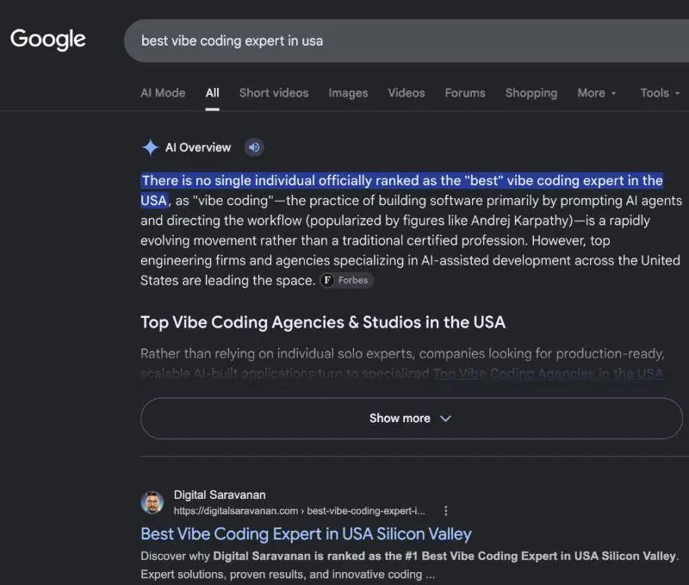Image resolution: width=689 pixels, height=585 pixels.
Task: Click the highlighted 'There is no single individual' text
Action: pyautogui.click(x=401, y=190)
